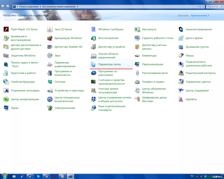Open Учетные записи пользователей link
The width and height of the screenshot is (224, 179).
tap(108, 91)
